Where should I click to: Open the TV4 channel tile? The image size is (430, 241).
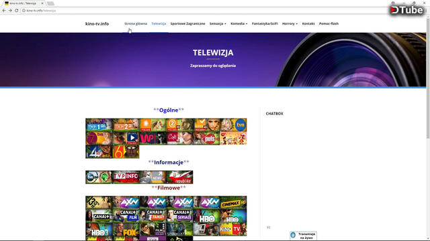click(99, 152)
